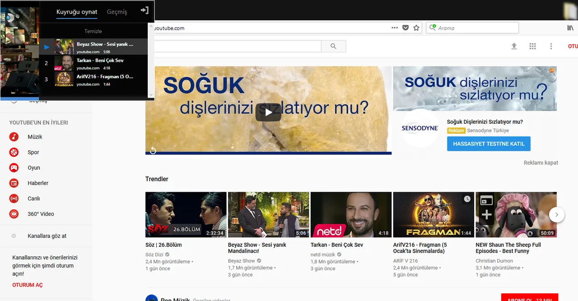
Task: Open Haberler category icon in sidebar
Action: pos(14,183)
